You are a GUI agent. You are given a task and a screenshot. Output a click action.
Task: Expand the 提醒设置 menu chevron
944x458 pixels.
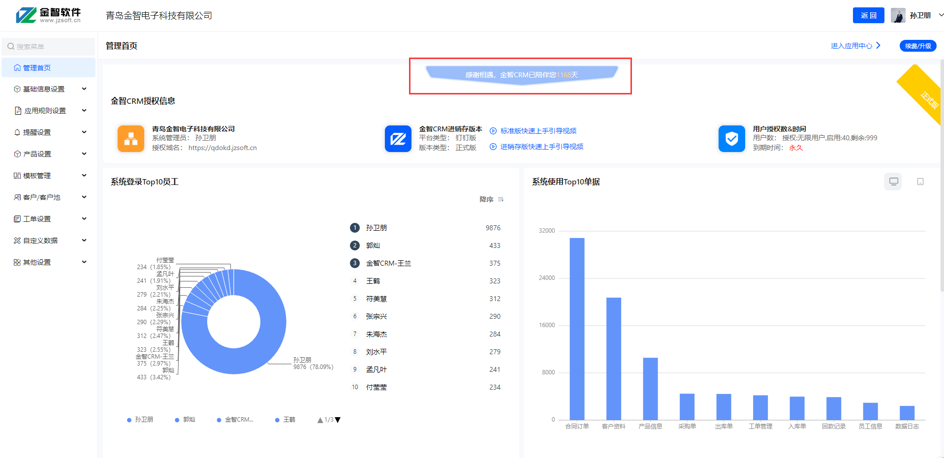(x=84, y=132)
